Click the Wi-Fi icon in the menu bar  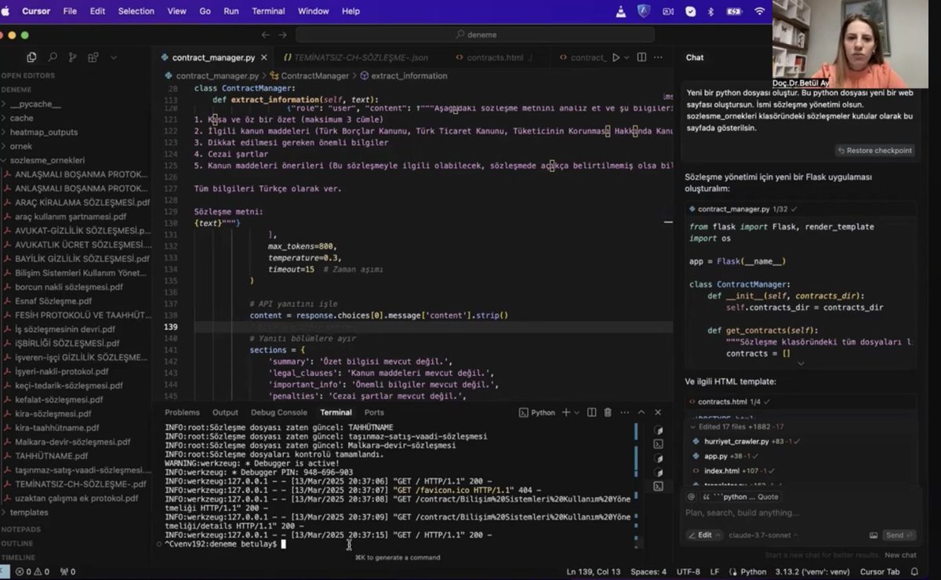coord(759,11)
